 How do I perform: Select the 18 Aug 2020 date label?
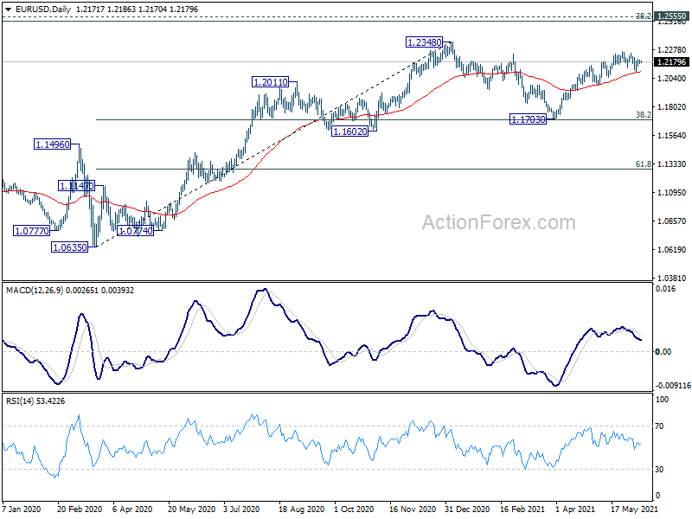point(302,509)
